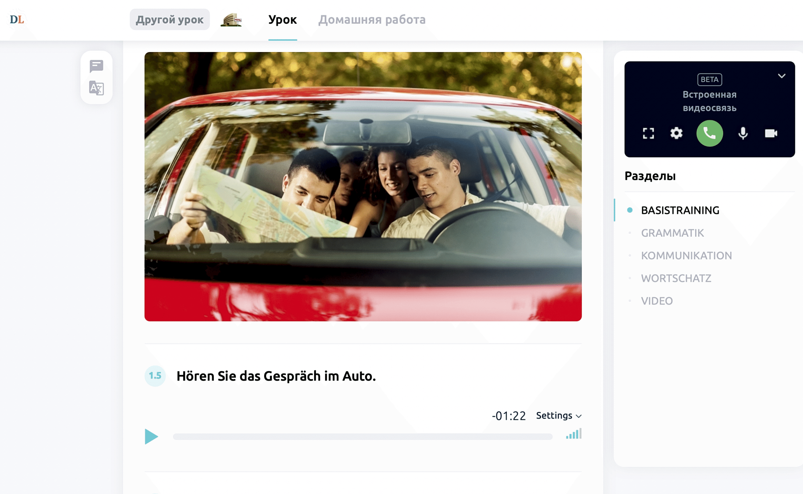Viewport: 803px width, 494px height.
Task: Click the Разделы heading
Action: 650,176
